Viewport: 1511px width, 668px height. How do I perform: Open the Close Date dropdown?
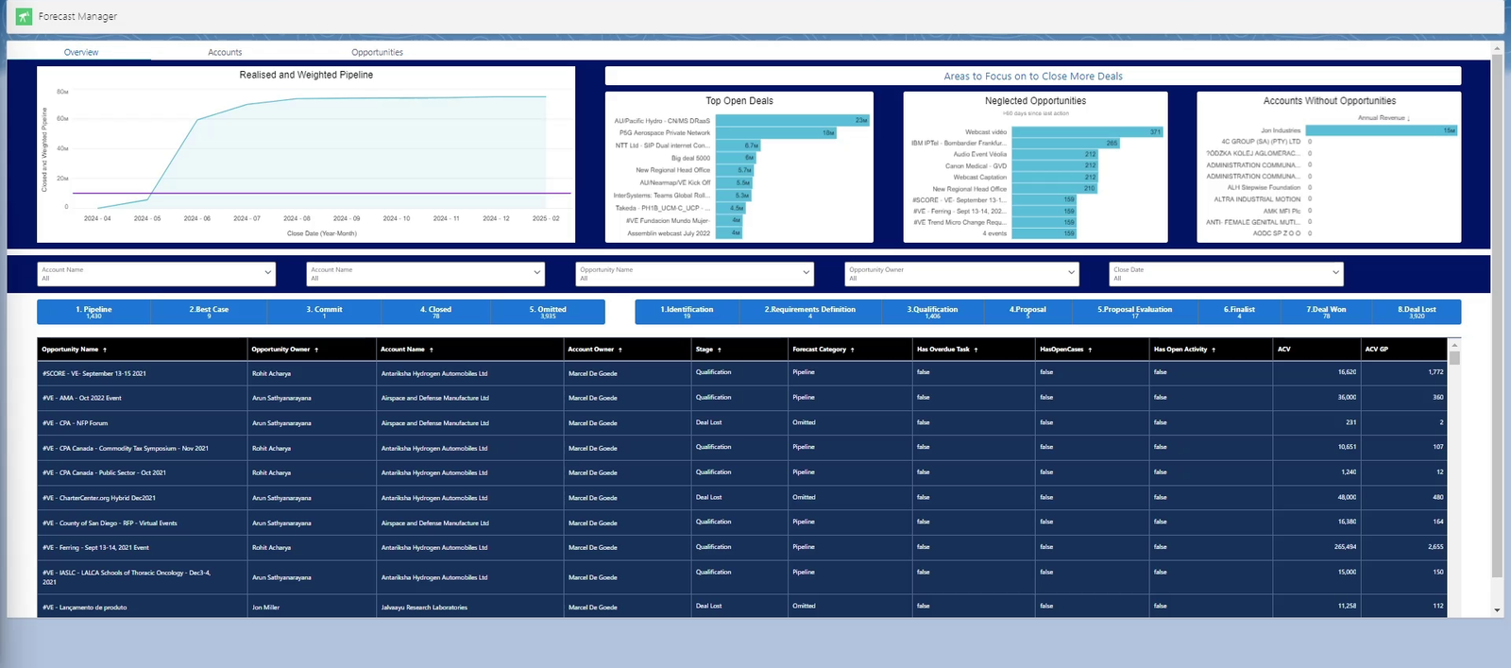tap(1226, 273)
